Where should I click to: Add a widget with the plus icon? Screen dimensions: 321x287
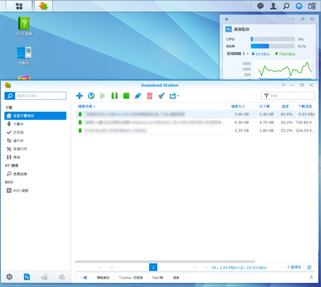pyautogui.click(x=226, y=19)
